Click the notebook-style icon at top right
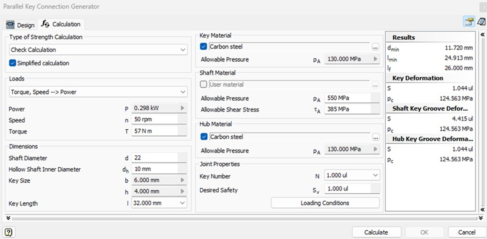Screen dimensions: 487x239 coord(481,21)
